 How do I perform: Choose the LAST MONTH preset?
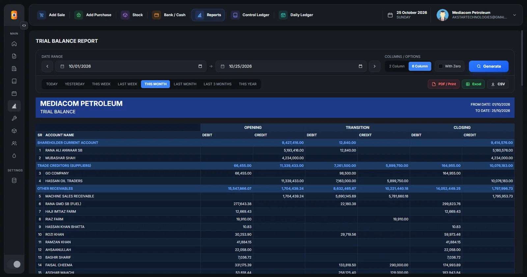click(185, 84)
